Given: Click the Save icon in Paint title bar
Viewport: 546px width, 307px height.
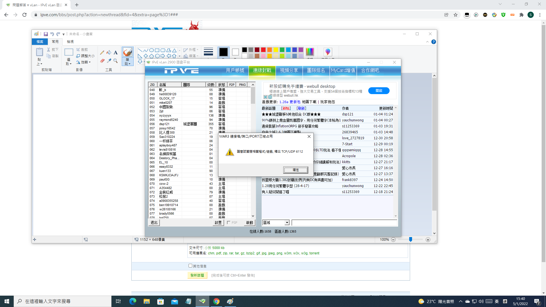Looking at the screenshot, I should tap(45, 34).
